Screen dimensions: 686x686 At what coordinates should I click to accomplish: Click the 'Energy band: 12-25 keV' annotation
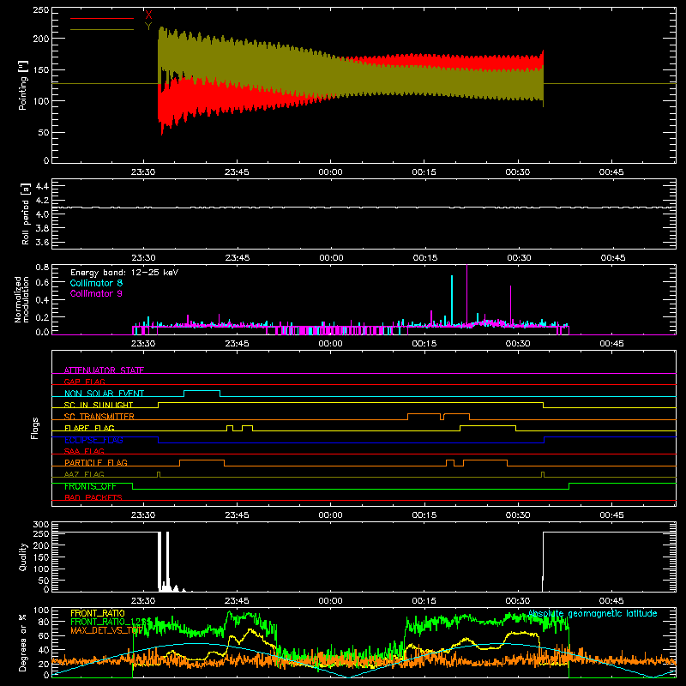coord(124,273)
